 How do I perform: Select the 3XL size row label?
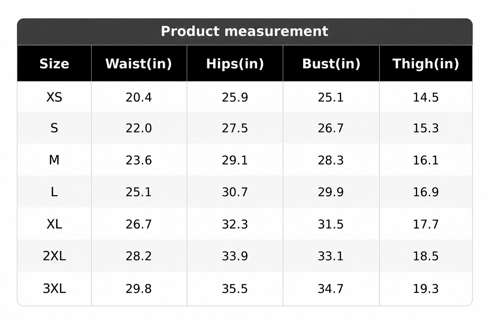coord(54,288)
